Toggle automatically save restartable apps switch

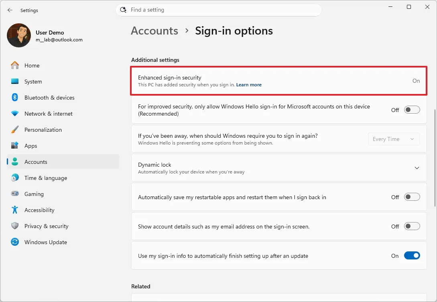(412, 197)
